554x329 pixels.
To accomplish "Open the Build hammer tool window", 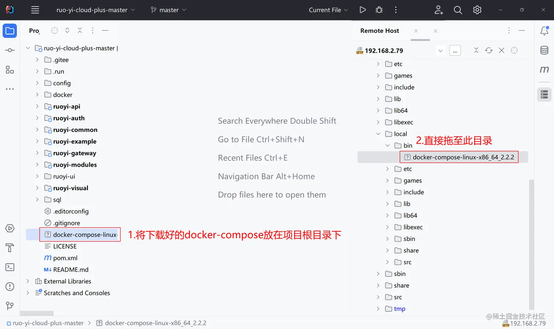I will coord(10,248).
